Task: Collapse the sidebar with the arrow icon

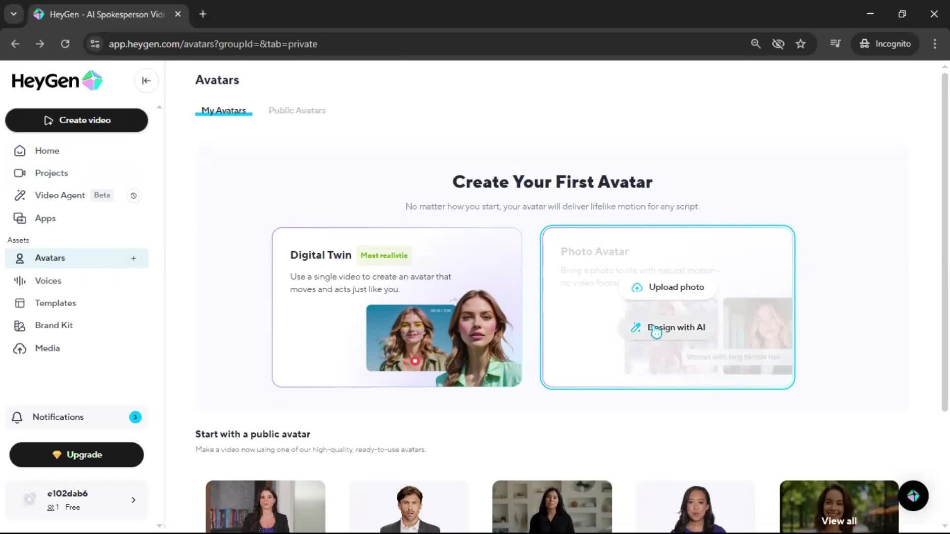Action: click(146, 81)
